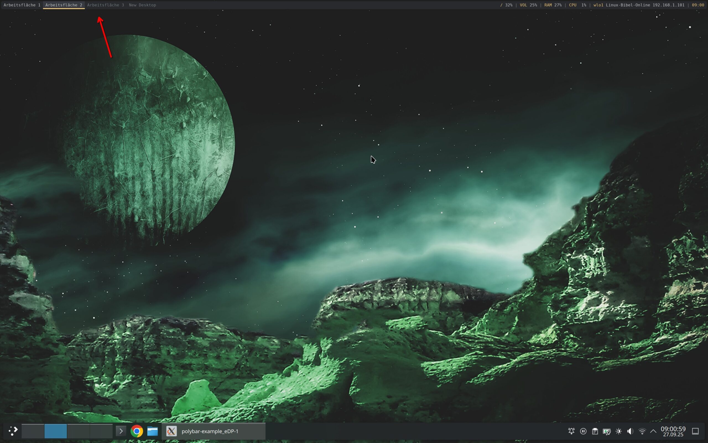Open the Wi-Fi network tray icon
708x443 pixels.
642,431
